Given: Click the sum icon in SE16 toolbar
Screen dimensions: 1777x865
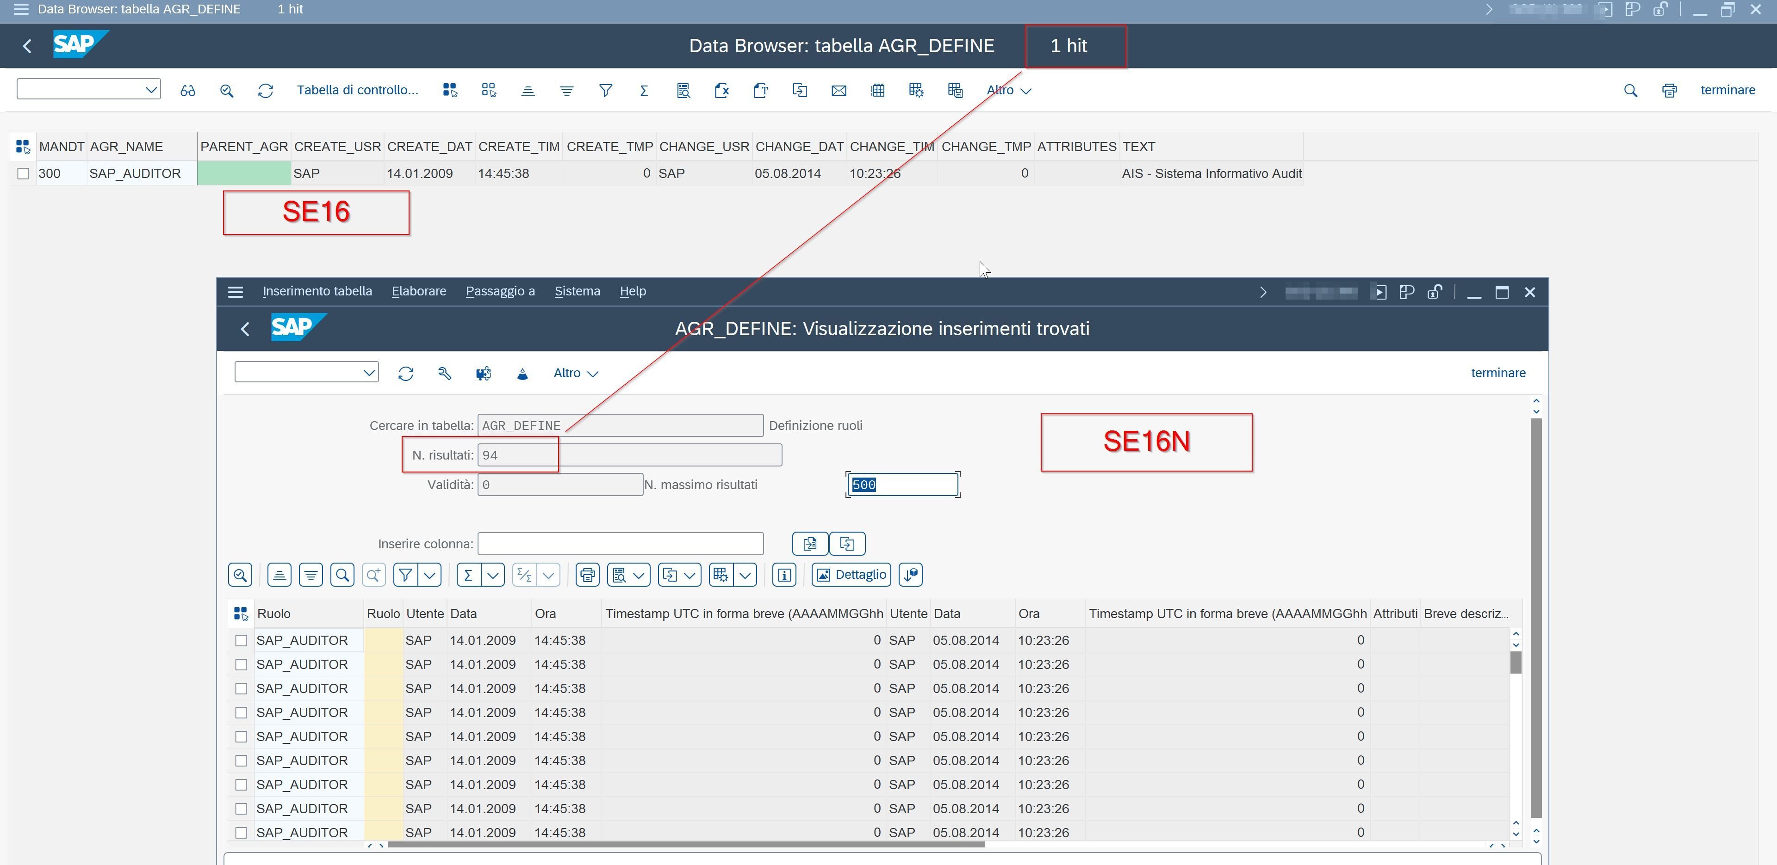Looking at the screenshot, I should pyautogui.click(x=644, y=90).
